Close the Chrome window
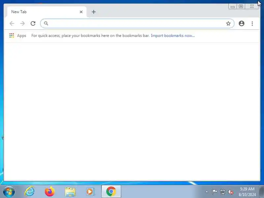Screen dimensions: 264x198 tap(252, 6)
